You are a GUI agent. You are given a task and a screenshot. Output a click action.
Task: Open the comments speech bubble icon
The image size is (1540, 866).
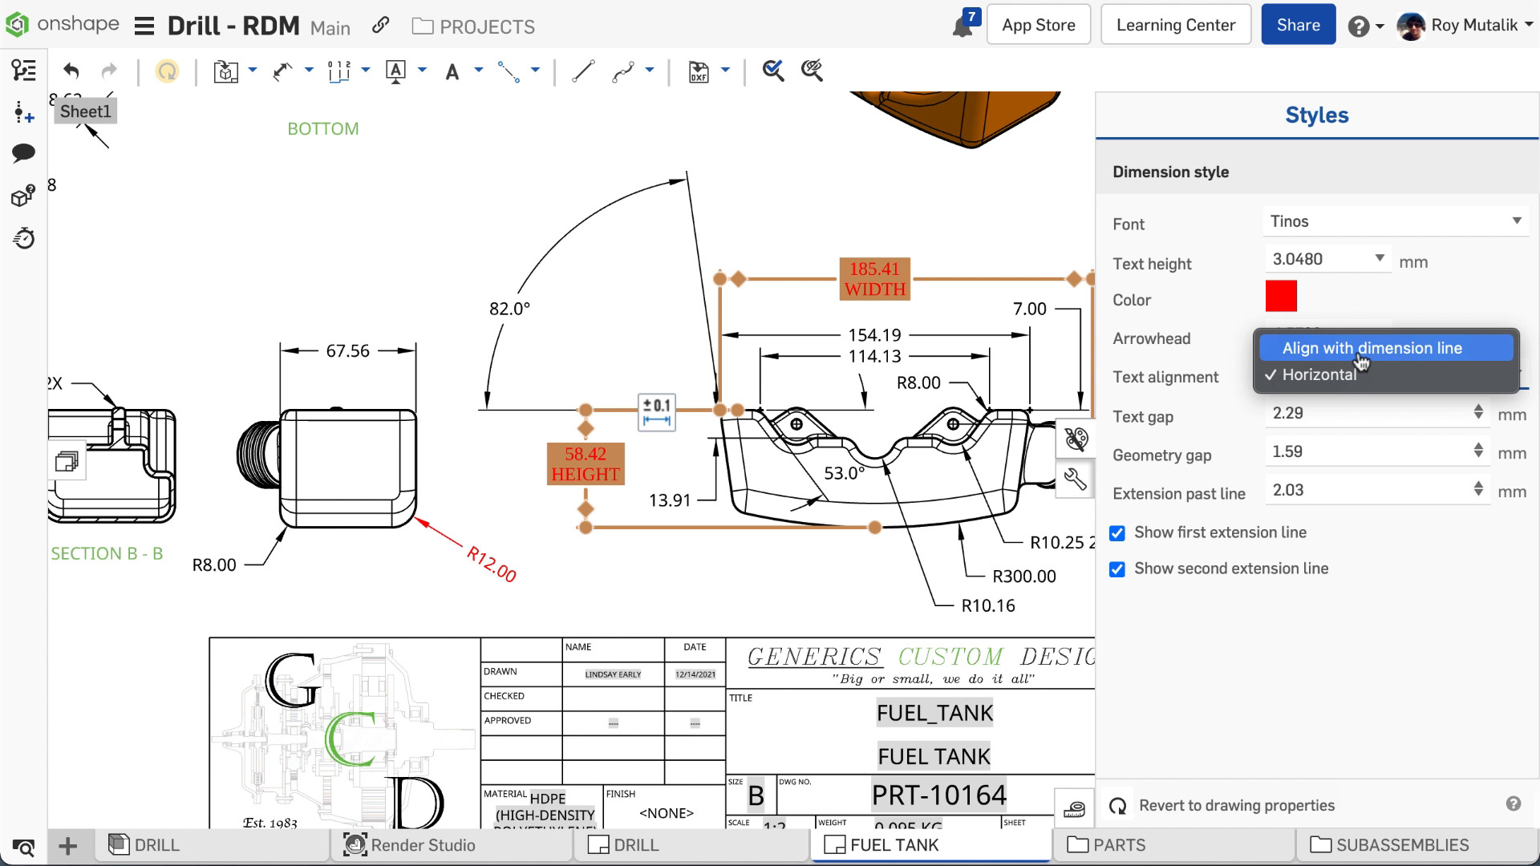pyautogui.click(x=23, y=152)
